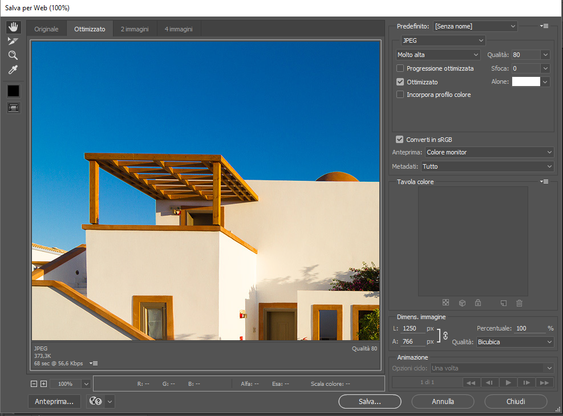
Task: Select the Eyedropper tool
Action: point(13,70)
